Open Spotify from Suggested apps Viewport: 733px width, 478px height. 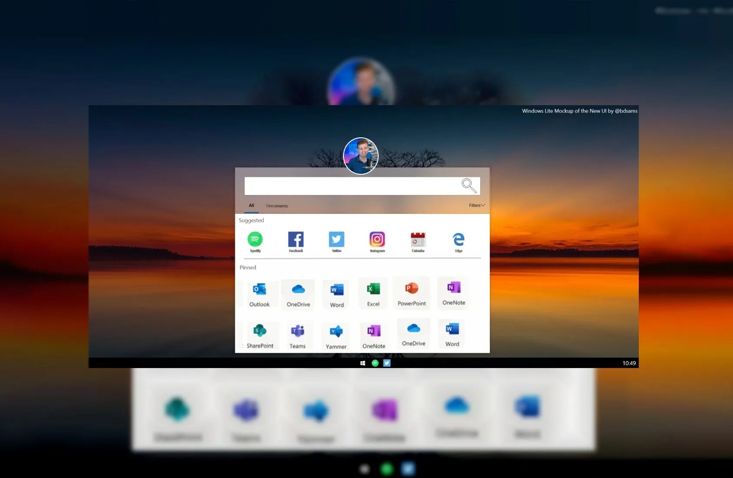[255, 241]
